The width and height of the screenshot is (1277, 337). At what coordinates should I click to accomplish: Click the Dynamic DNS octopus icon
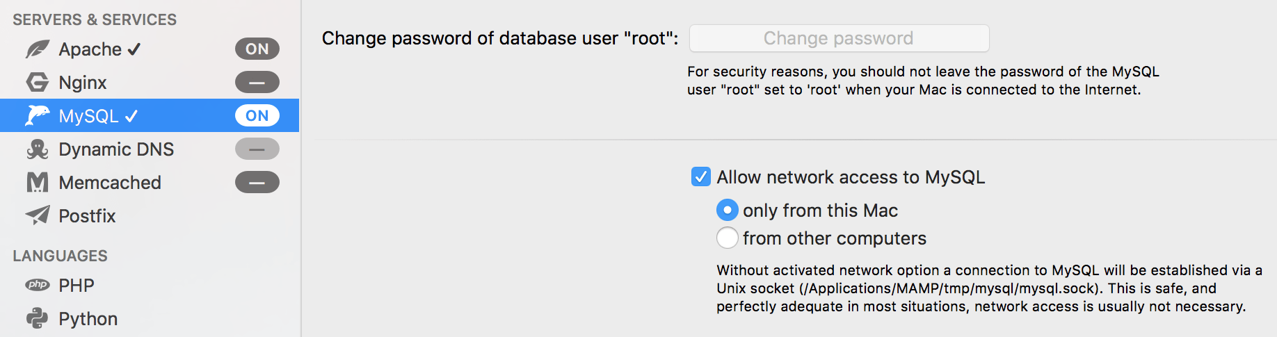[38, 149]
